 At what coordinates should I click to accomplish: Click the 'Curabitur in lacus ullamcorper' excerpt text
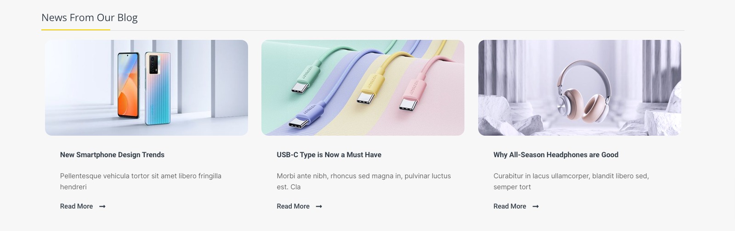pyautogui.click(x=571, y=181)
